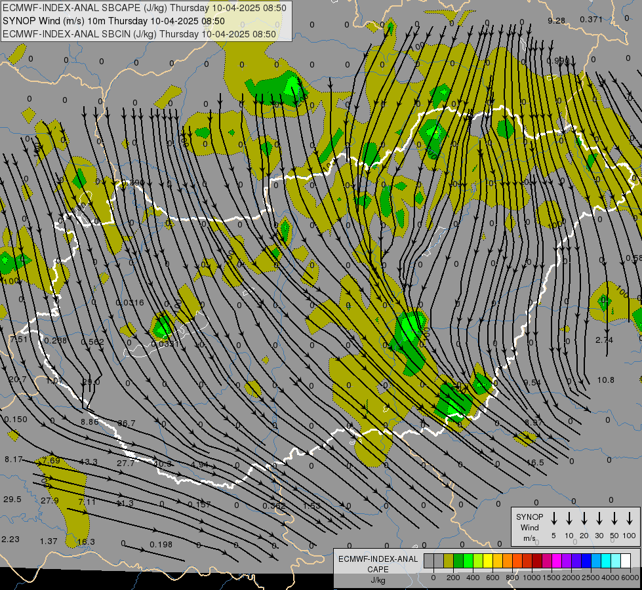Click the 0.562 value on the map
Image resolution: width=642 pixels, height=590 pixels.
pyautogui.click(x=92, y=342)
